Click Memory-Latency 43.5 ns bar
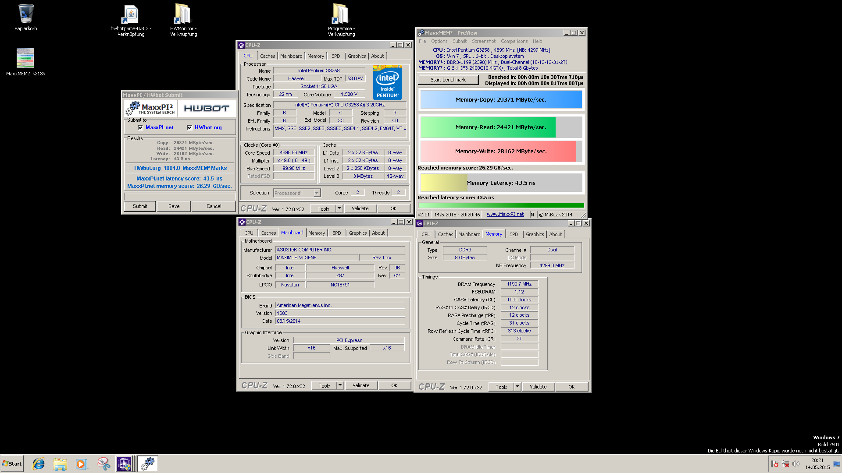842x473 pixels. [x=501, y=183]
